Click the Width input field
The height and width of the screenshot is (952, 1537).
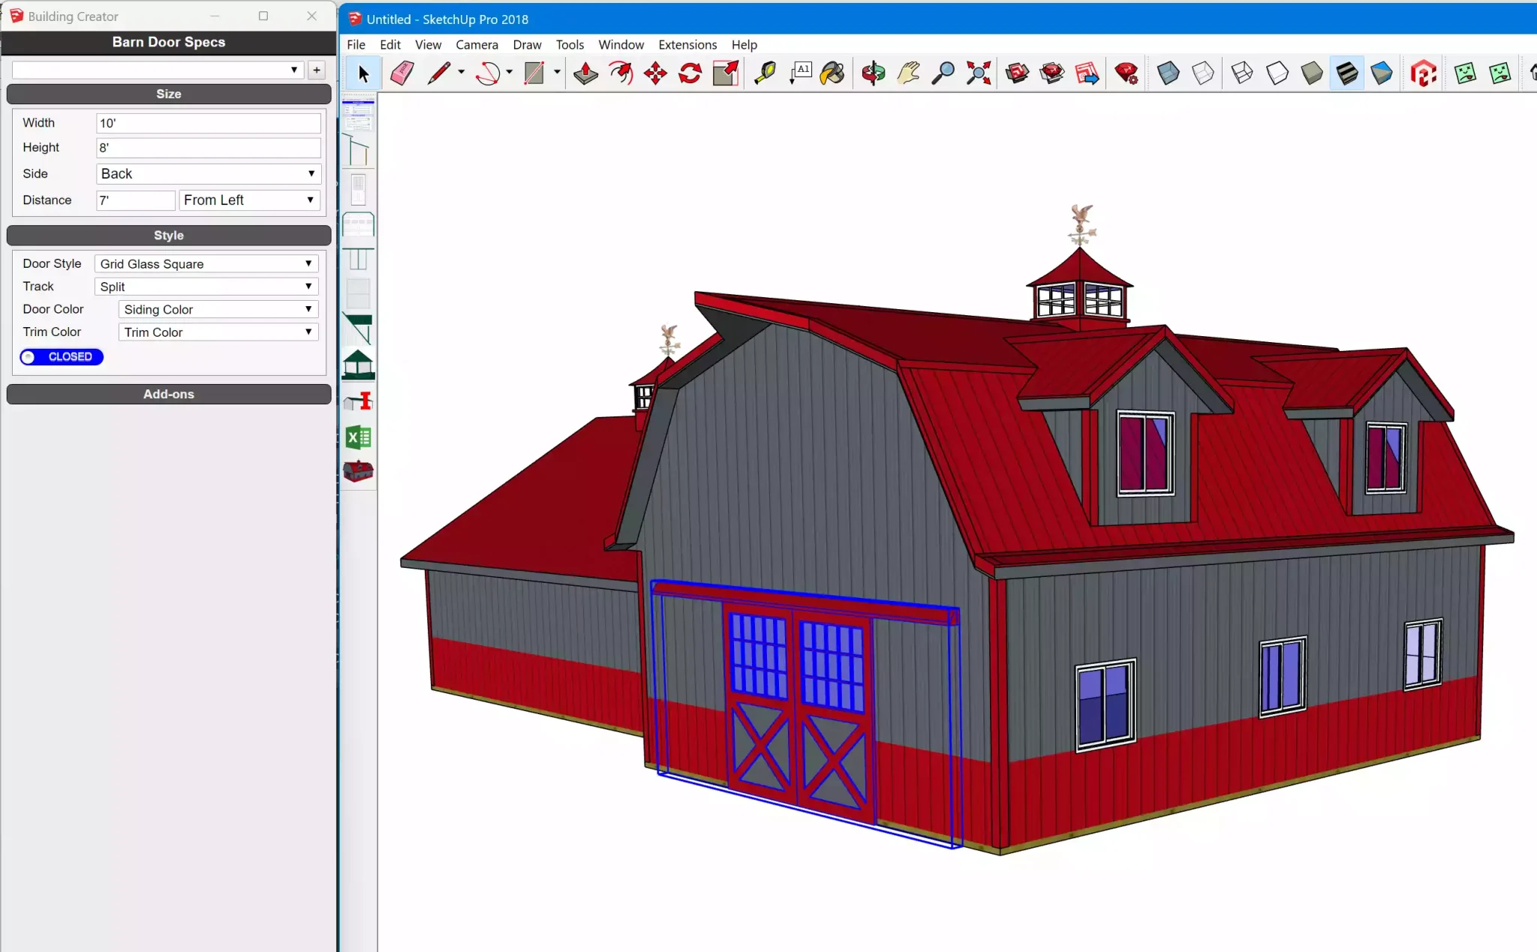[209, 123]
